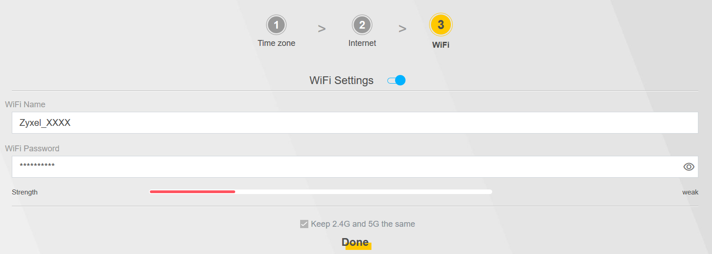This screenshot has width=712, height=254.
Task: Click the "weak" strength indicator text
Action: point(690,192)
